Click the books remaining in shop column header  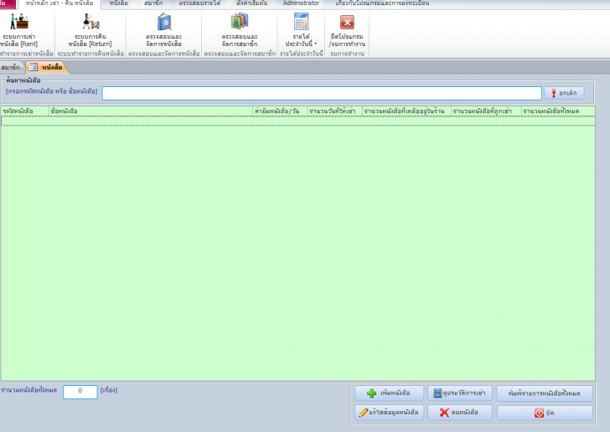click(x=406, y=111)
